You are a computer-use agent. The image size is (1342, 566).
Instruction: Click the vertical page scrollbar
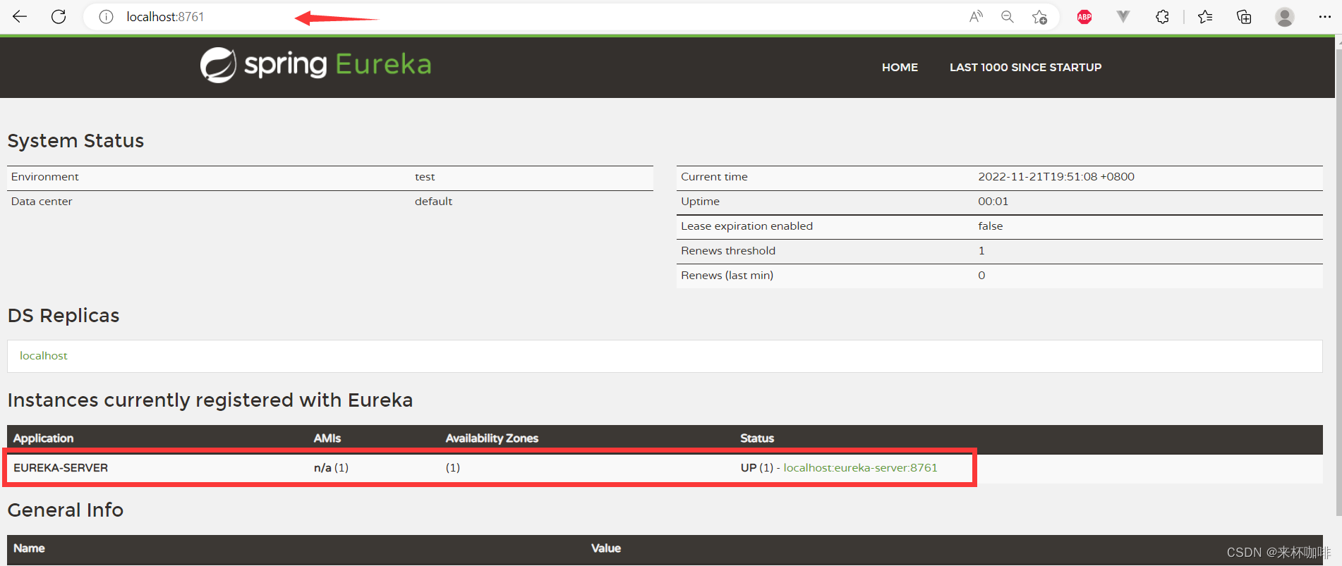pos(1338,282)
